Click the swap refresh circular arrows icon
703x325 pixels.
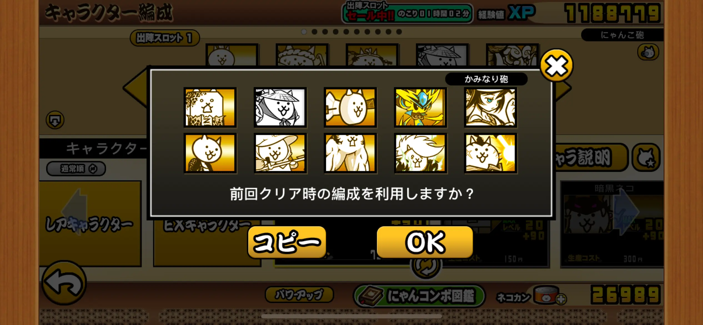pyautogui.click(x=426, y=266)
